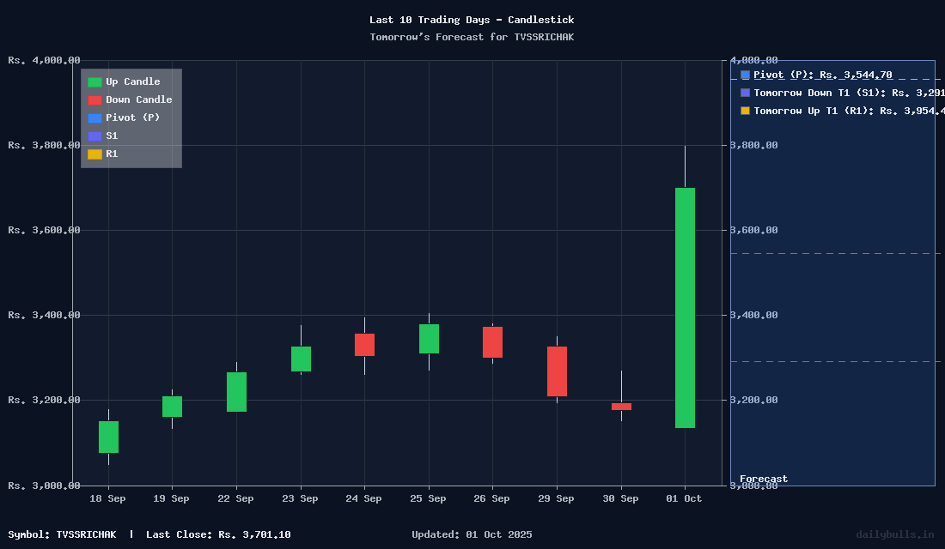The height and width of the screenshot is (549, 945).
Task: Click the yellow R1 swatch in the left legend
Action: pyautogui.click(x=94, y=154)
